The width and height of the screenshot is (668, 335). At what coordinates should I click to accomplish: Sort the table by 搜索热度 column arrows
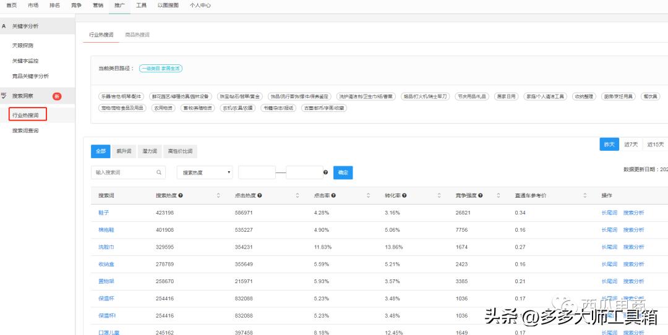point(218,195)
